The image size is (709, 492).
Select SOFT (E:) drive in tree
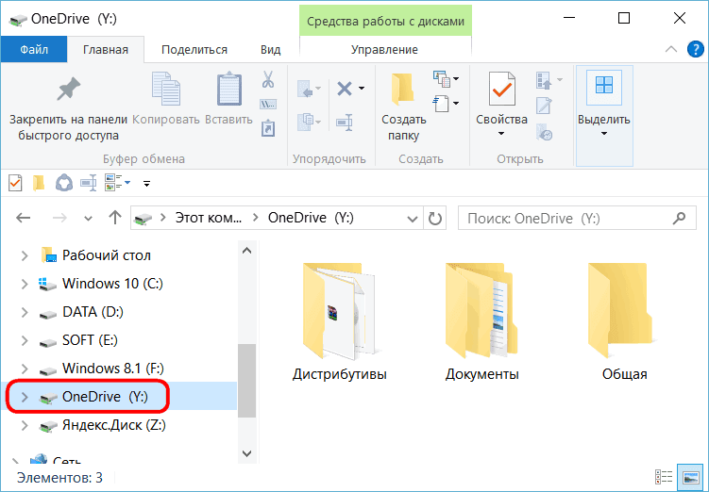tap(90, 340)
